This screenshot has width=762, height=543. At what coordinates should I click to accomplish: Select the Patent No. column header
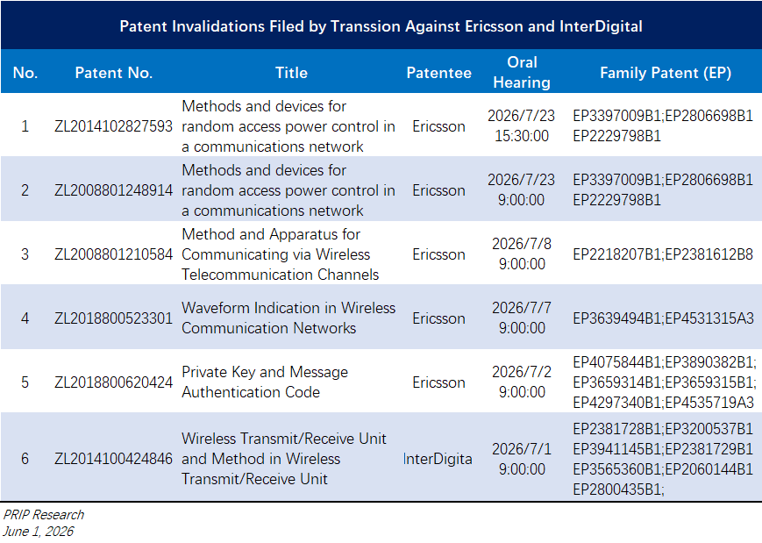pos(114,73)
